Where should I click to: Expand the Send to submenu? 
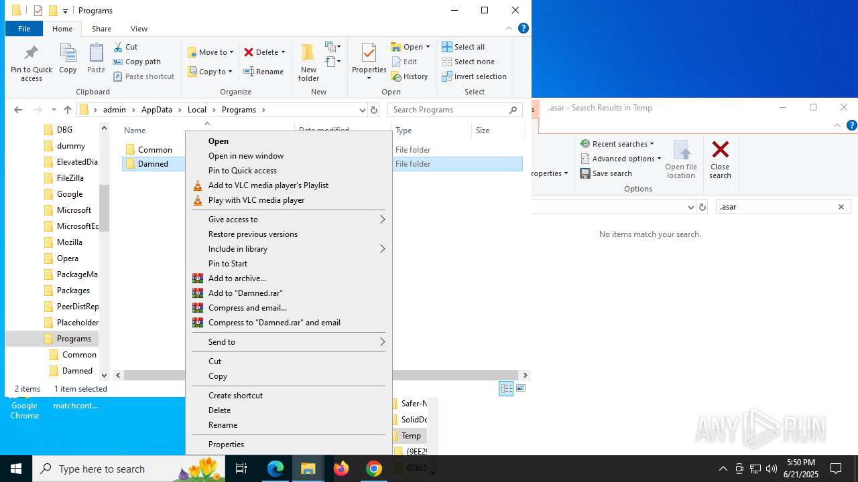(288, 342)
